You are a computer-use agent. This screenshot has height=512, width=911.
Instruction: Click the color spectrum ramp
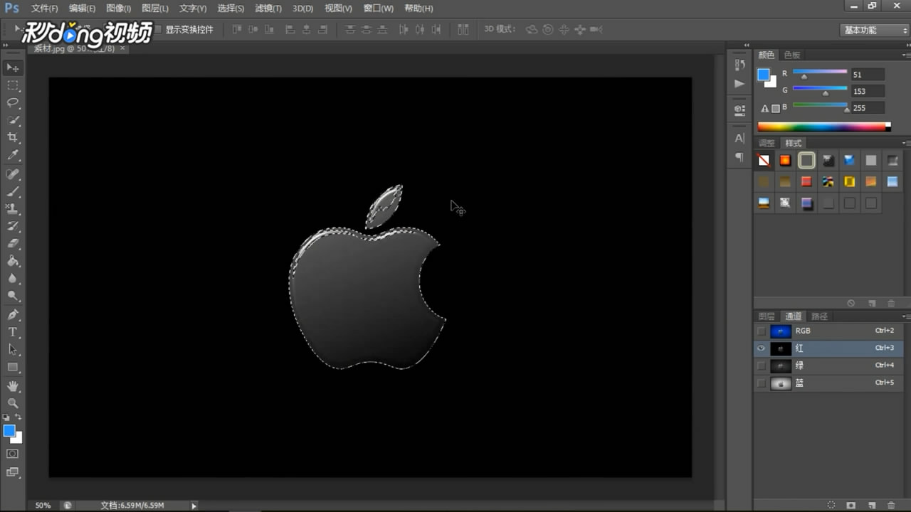pyautogui.click(x=823, y=127)
